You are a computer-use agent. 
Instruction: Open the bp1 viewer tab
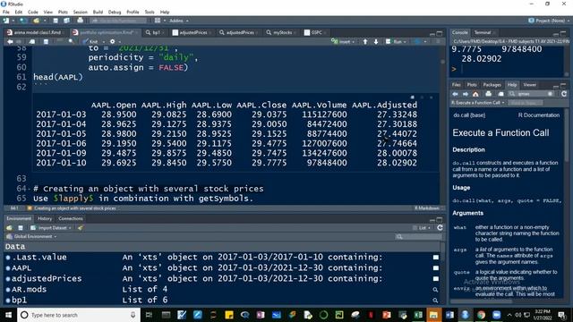point(155,32)
